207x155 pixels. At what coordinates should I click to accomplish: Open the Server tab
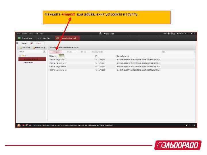[x=24, y=43]
